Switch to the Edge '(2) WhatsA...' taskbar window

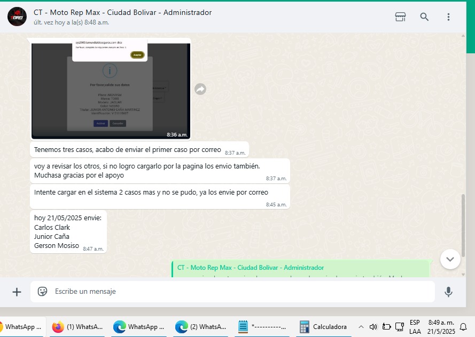pos(201,327)
